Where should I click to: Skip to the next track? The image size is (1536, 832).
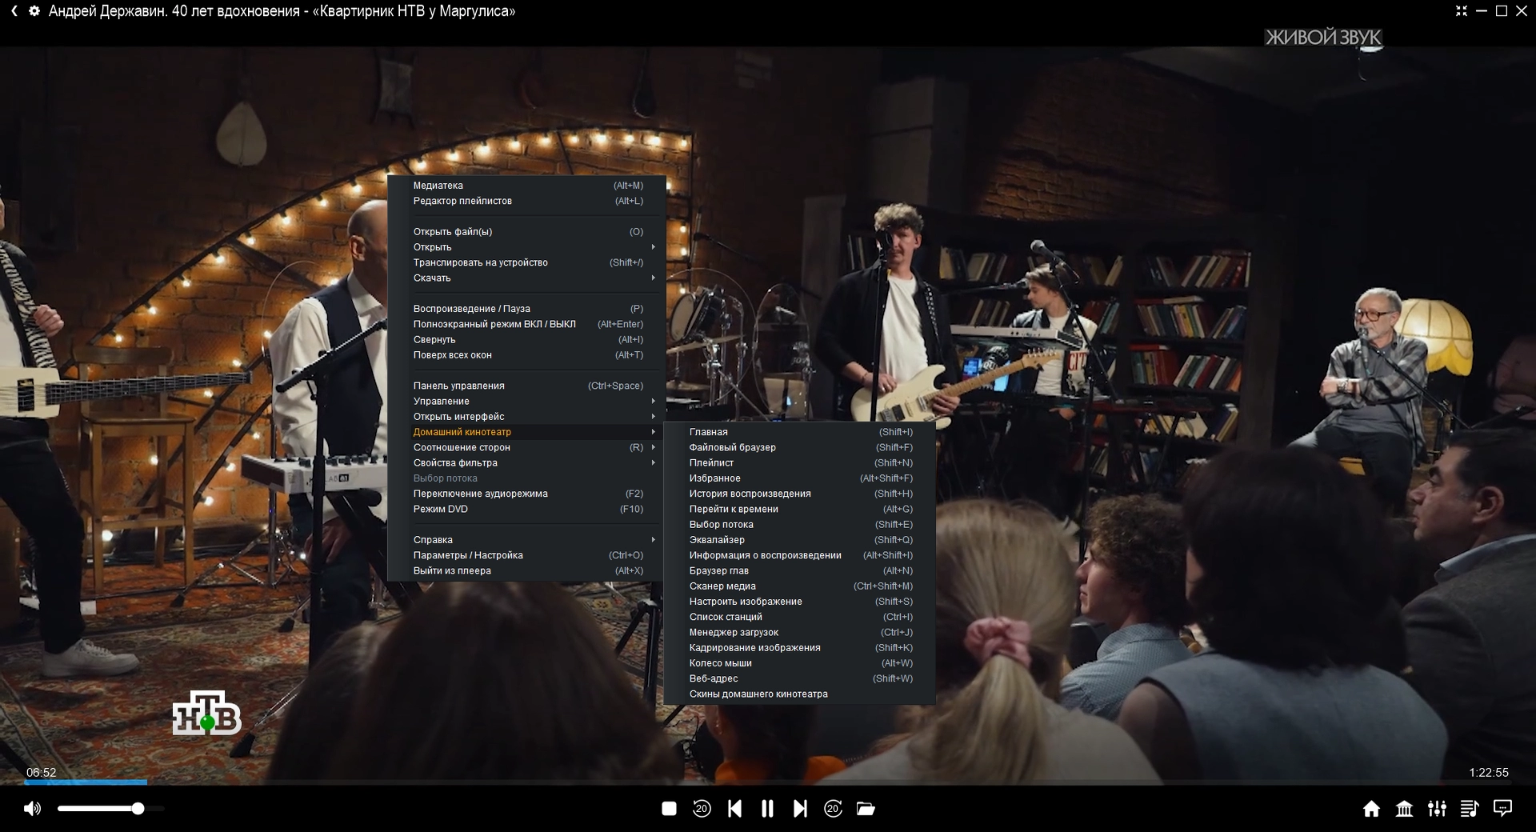[800, 809]
